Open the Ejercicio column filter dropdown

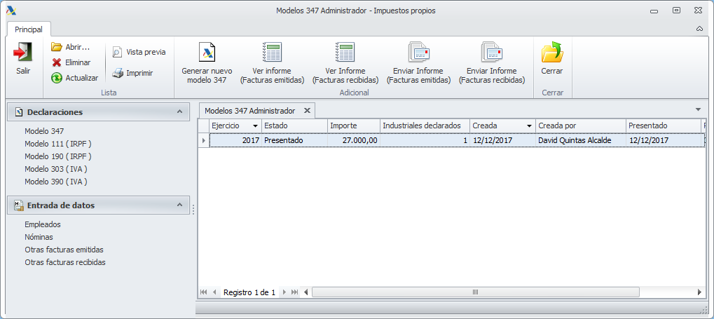[255, 125]
